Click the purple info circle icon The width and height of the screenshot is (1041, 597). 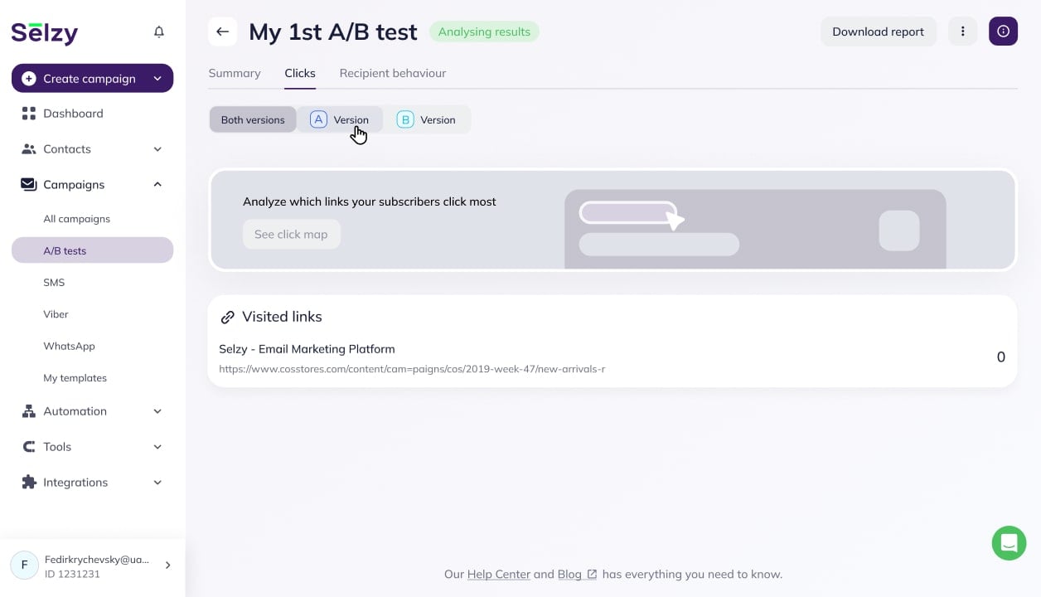[x=1003, y=32]
